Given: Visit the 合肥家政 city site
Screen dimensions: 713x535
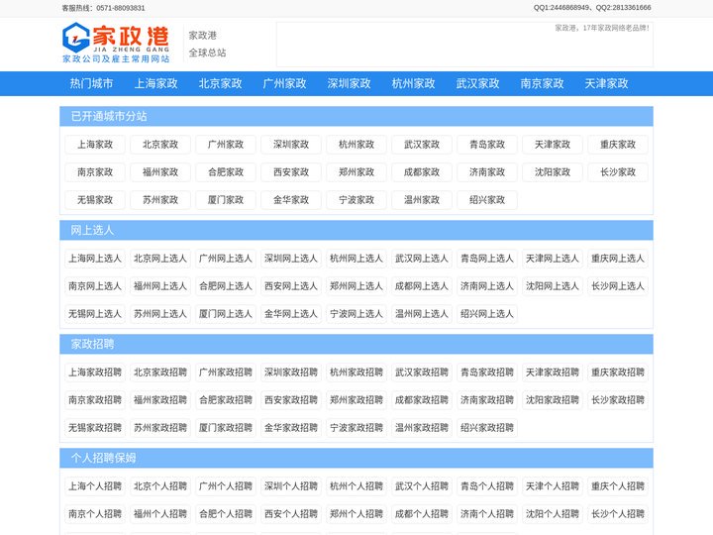Looking at the screenshot, I should [x=226, y=172].
